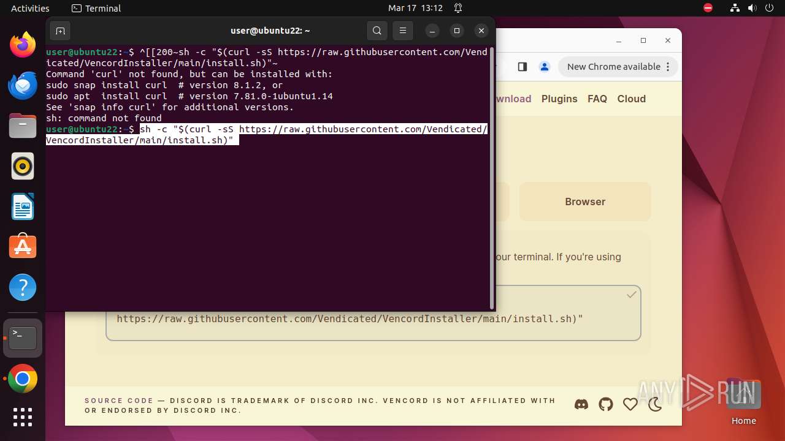The width and height of the screenshot is (785, 441).
Task: Click red do-not-disturb indicator
Action: (708, 8)
